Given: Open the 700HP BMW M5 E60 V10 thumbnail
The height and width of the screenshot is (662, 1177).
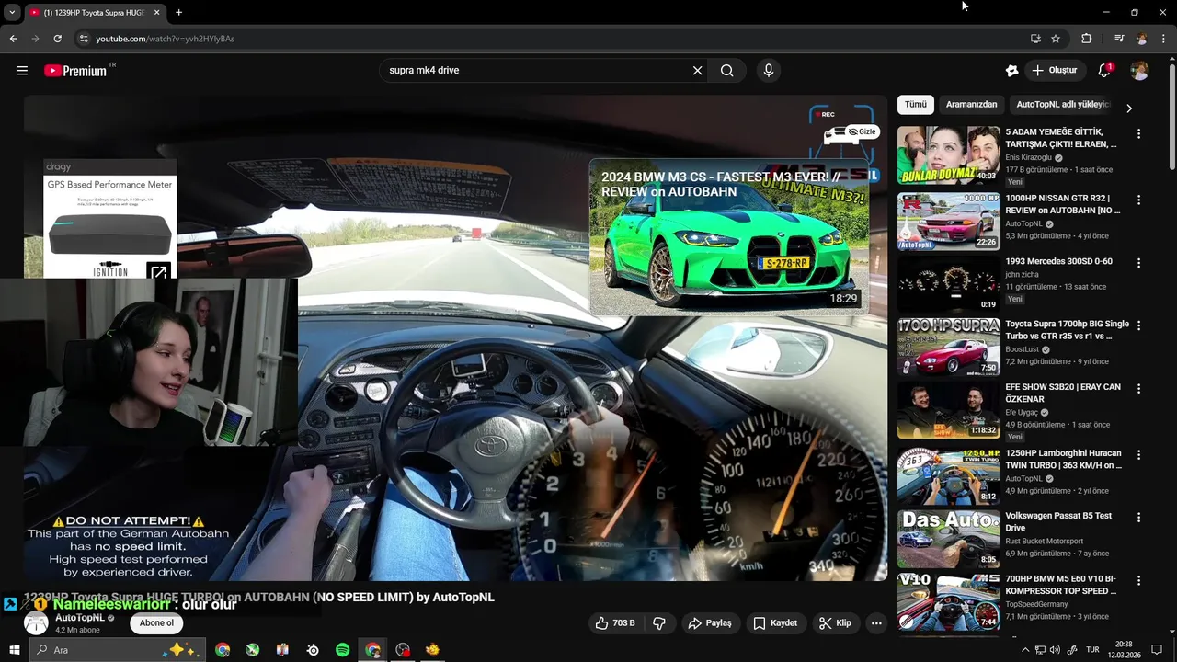Looking at the screenshot, I should (948, 602).
